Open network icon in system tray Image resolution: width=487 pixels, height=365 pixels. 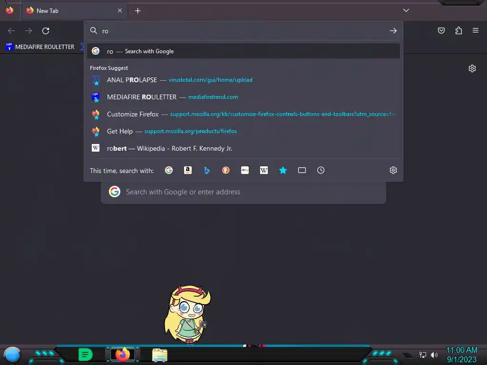click(x=423, y=355)
